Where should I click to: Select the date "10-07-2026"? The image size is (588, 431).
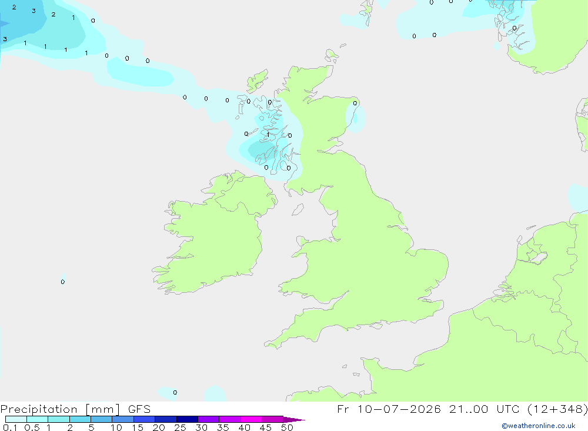399,409
